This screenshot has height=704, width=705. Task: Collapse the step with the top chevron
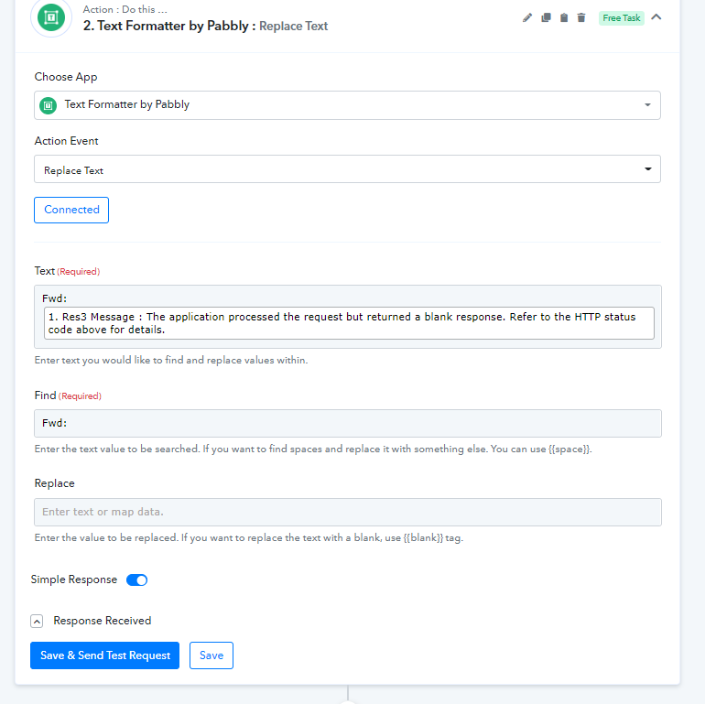point(656,17)
